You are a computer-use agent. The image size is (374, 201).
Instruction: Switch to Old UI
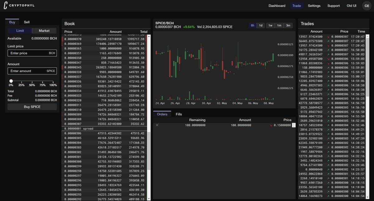[x=352, y=6]
